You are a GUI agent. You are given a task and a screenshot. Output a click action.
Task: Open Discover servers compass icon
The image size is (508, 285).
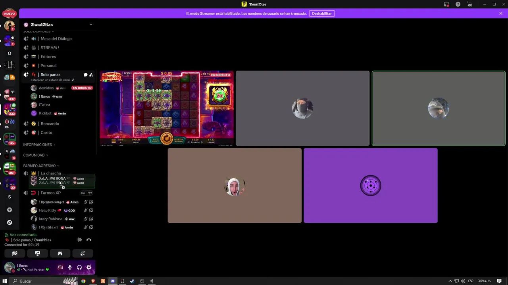click(x=10, y=222)
